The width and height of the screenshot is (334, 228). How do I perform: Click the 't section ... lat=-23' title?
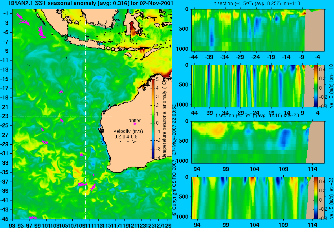point(257,115)
